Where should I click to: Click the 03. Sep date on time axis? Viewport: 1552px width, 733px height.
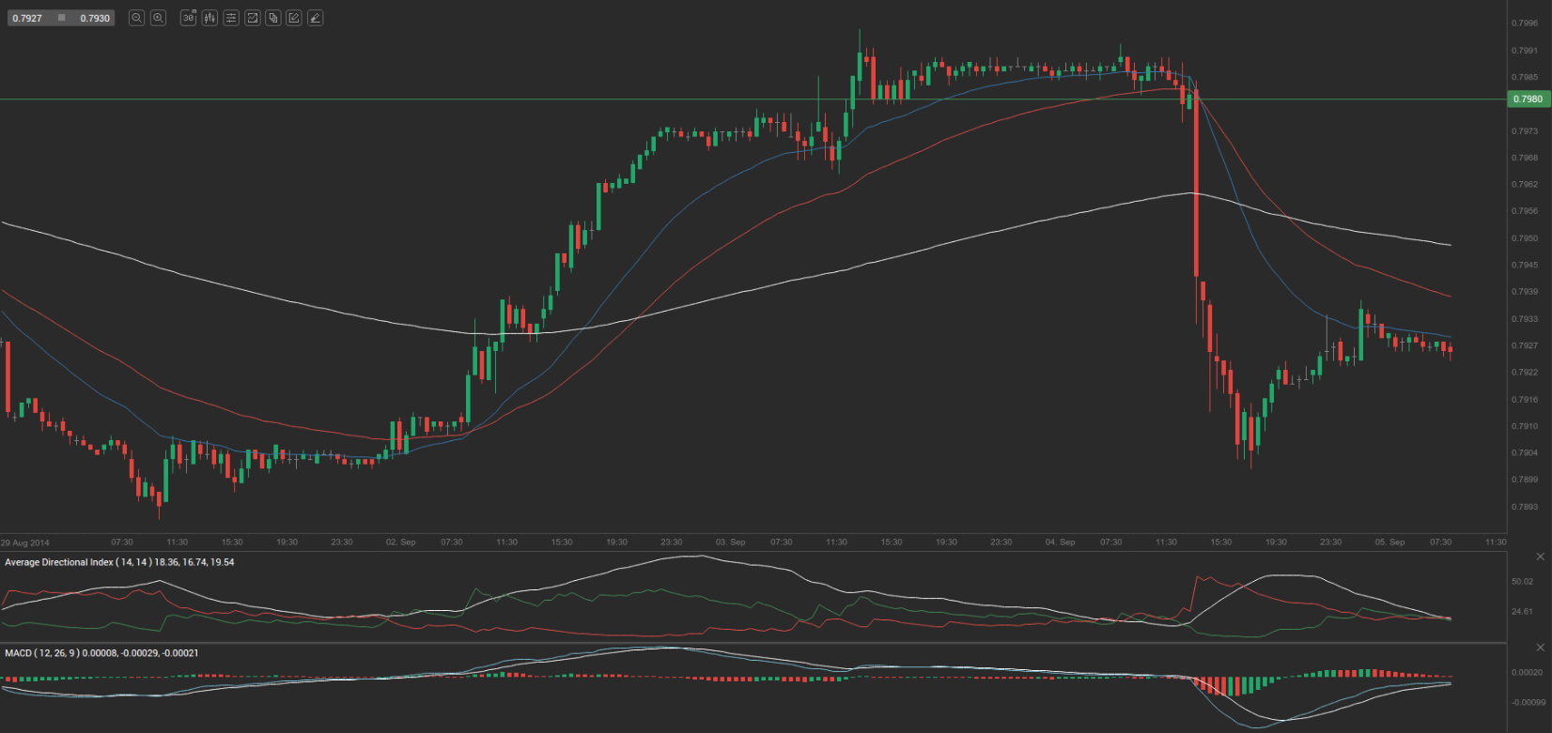coord(730,542)
